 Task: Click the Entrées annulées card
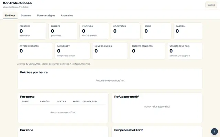pos(147,51)
